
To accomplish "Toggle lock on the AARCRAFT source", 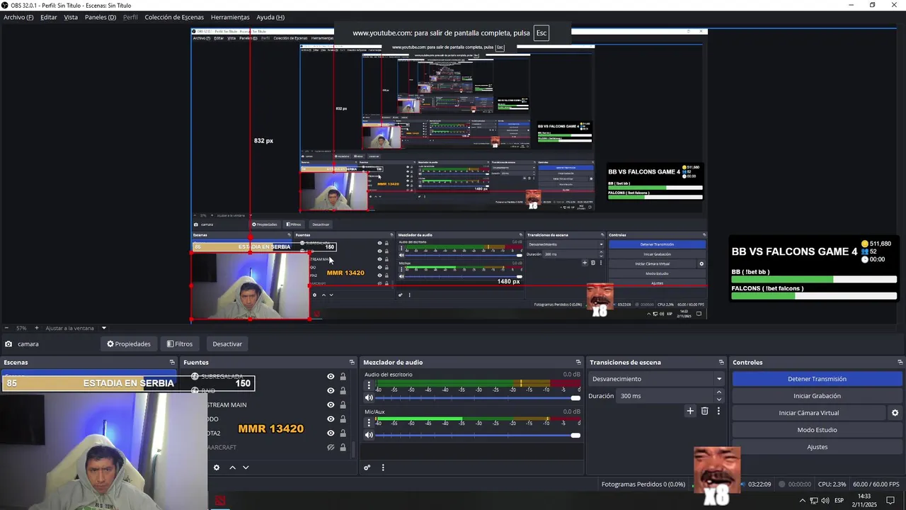I will pyautogui.click(x=343, y=448).
